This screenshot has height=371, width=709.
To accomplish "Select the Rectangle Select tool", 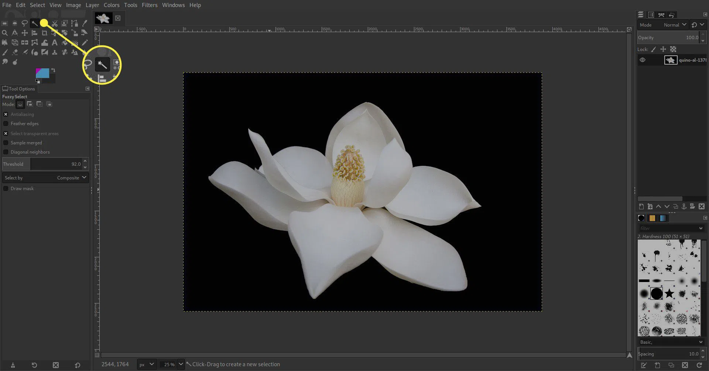I will click(5, 23).
